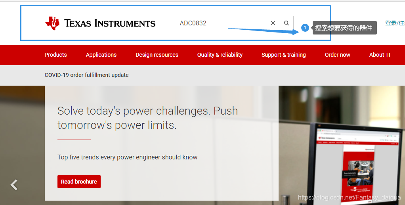This screenshot has width=405, height=205.
Task: Open the Support & training menu
Action: tap(284, 55)
